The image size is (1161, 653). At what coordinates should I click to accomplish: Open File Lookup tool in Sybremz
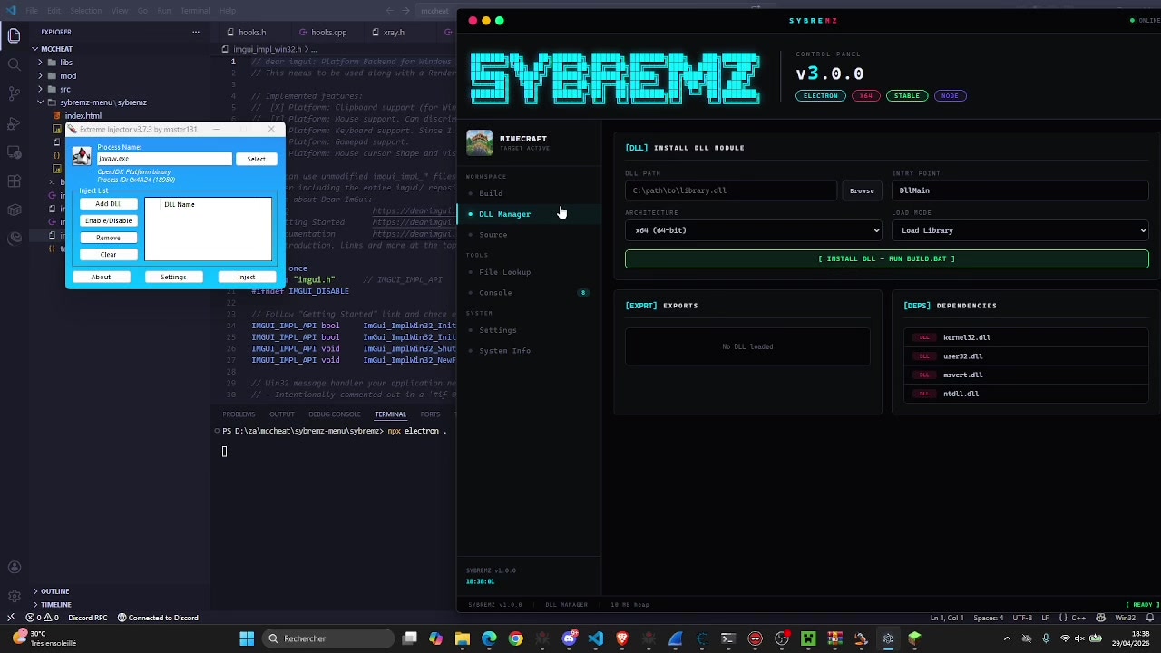point(531,272)
